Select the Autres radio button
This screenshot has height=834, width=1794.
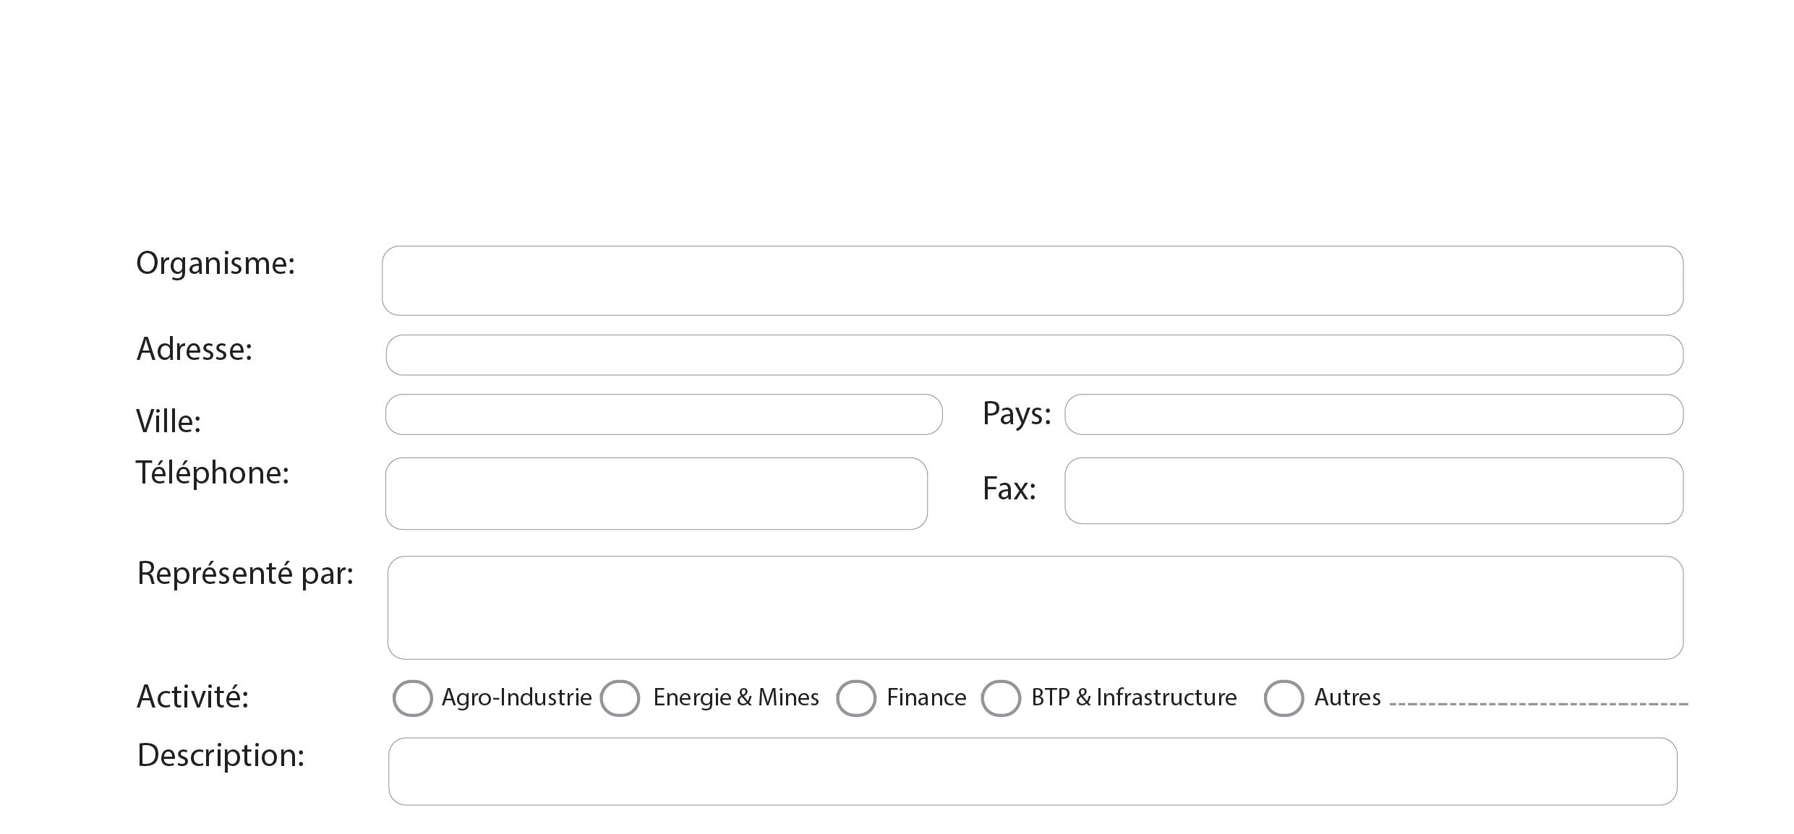click(x=1283, y=698)
